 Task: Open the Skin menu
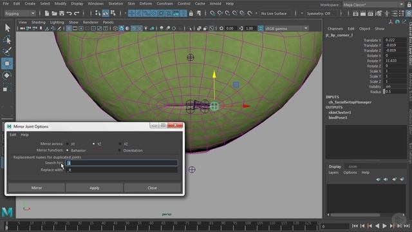coord(131,4)
